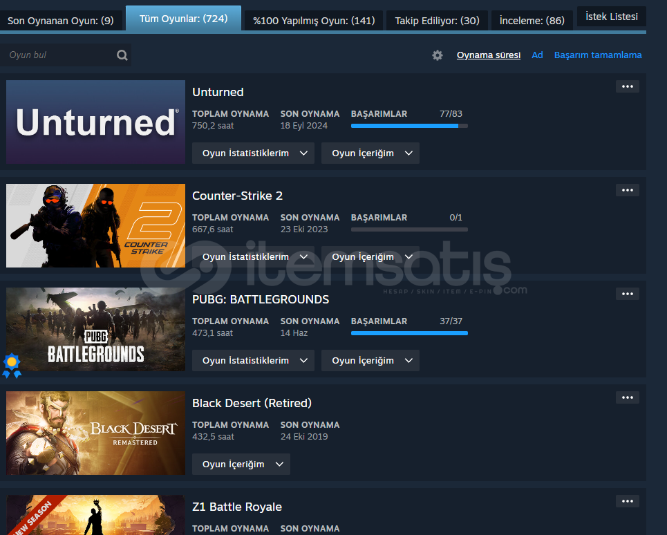Open Takip Ediliyor (30) tab

pyautogui.click(x=438, y=21)
